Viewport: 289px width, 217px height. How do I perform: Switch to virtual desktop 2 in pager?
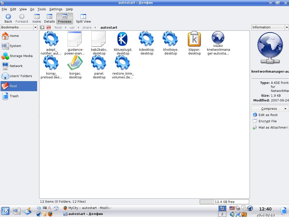pos(222,214)
